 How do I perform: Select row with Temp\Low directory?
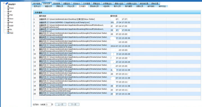117,22
